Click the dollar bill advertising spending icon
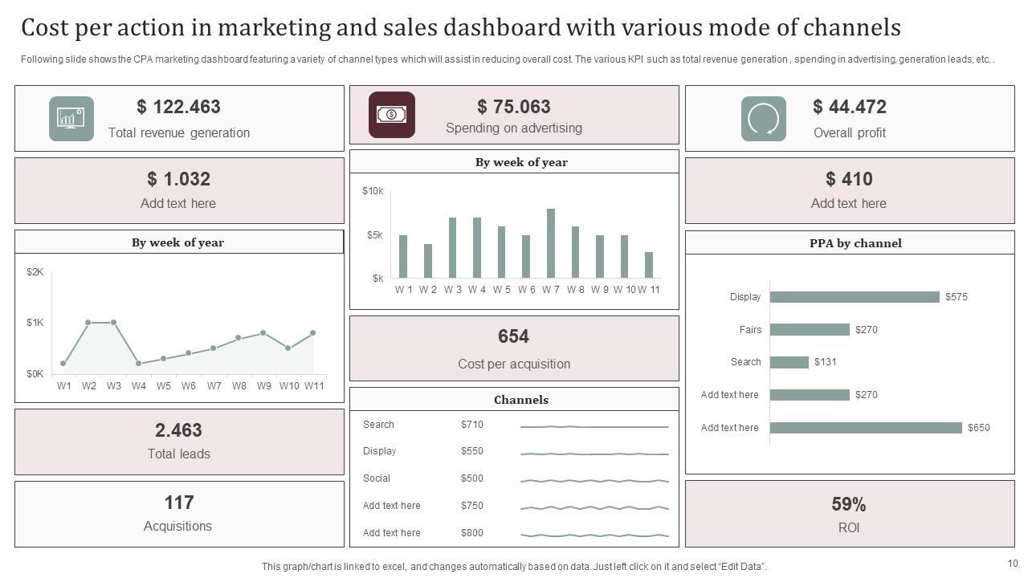The width and height of the screenshot is (1028, 578). [392, 115]
